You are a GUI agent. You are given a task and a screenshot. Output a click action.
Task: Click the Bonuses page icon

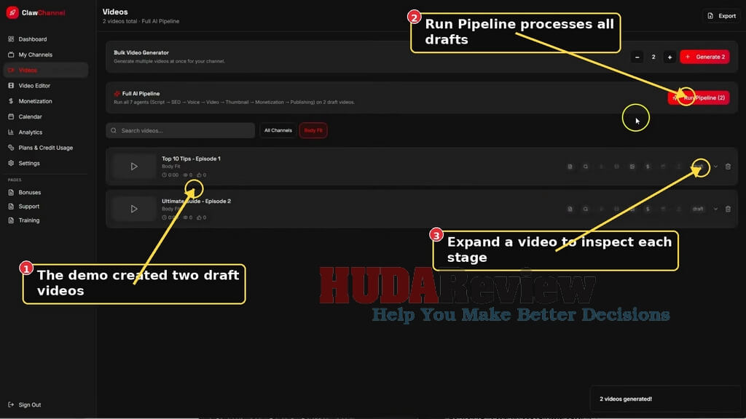click(11, 192)
